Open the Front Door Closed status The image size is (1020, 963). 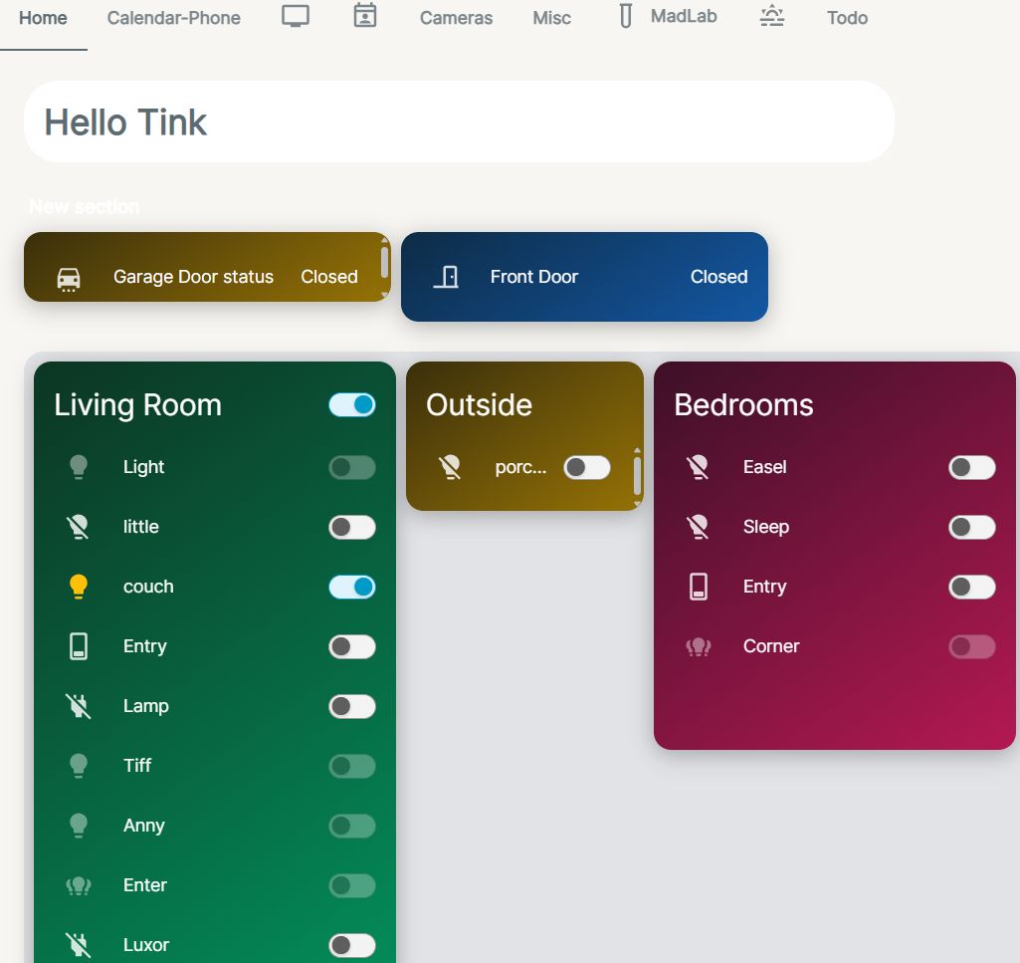pyautogui.click(x=718, y=277)
